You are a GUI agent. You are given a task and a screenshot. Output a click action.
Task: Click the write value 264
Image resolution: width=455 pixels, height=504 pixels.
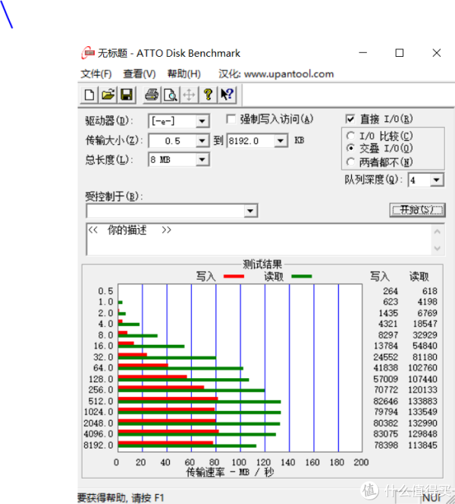tap(391, 291)
